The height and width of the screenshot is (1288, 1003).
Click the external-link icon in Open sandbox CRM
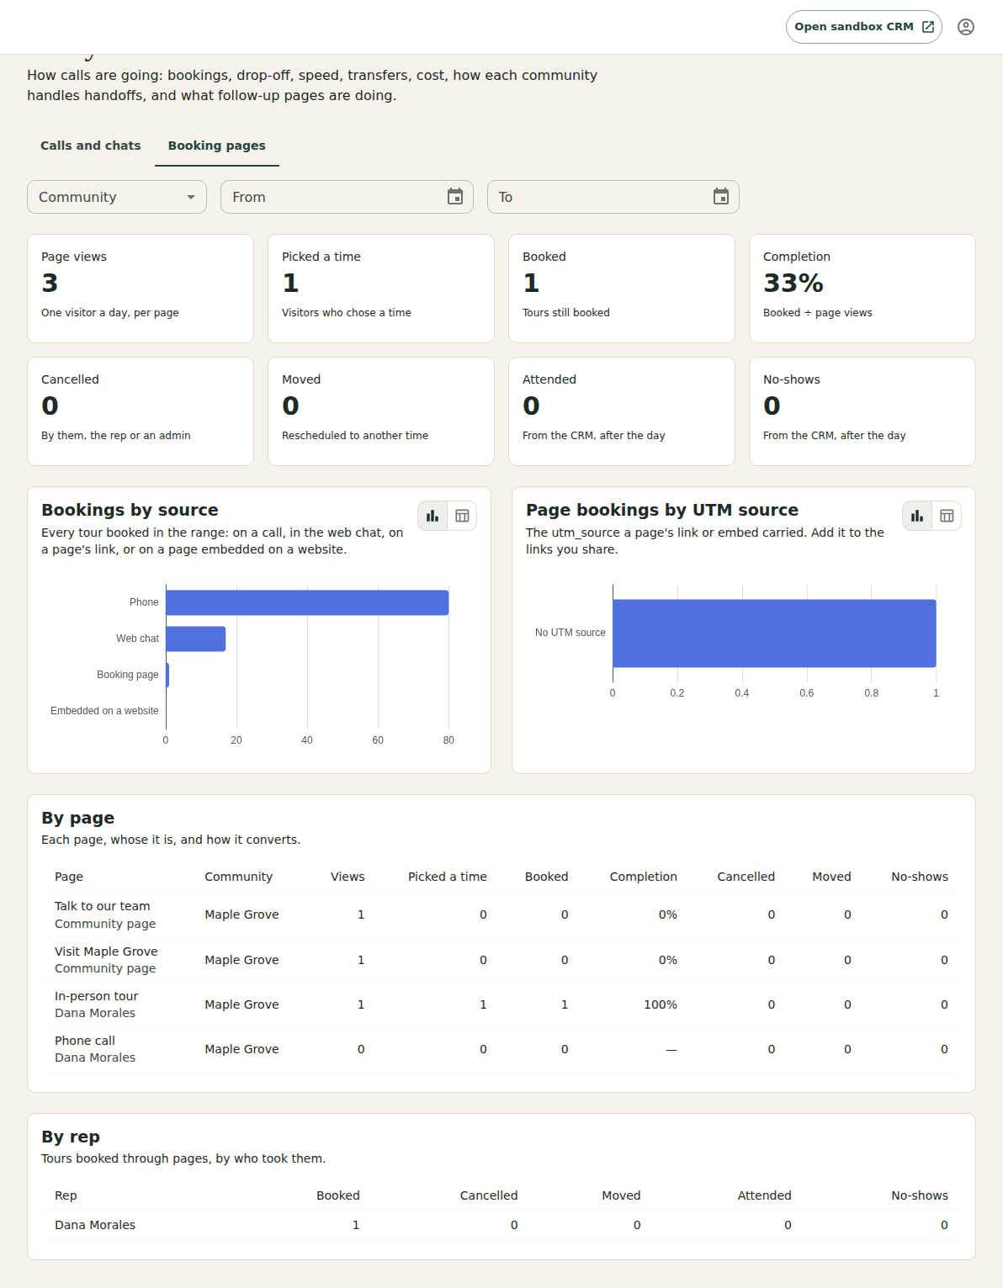928,27
